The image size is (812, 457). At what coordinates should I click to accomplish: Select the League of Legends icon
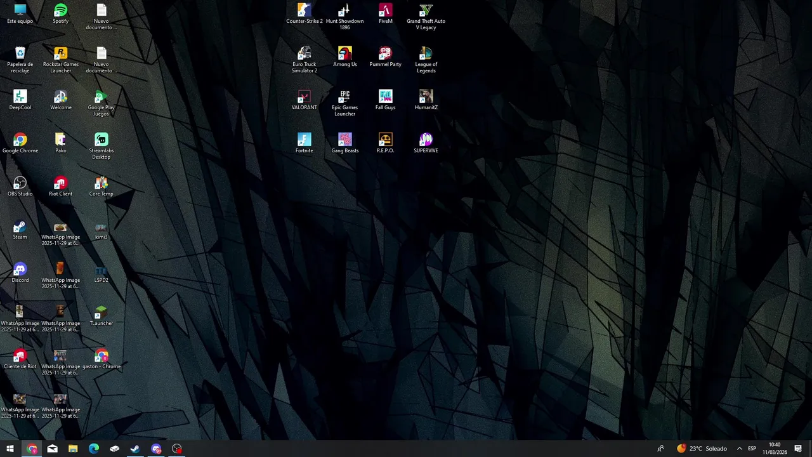[426, 60]
